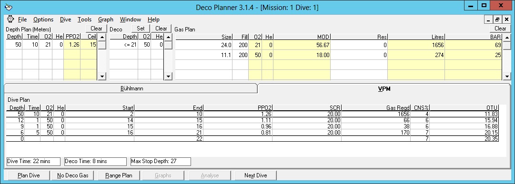515x184 pixels.
Task: Click the Deco Planner title bar app icon
Action: pyautogui.click(x=9, y=7)
